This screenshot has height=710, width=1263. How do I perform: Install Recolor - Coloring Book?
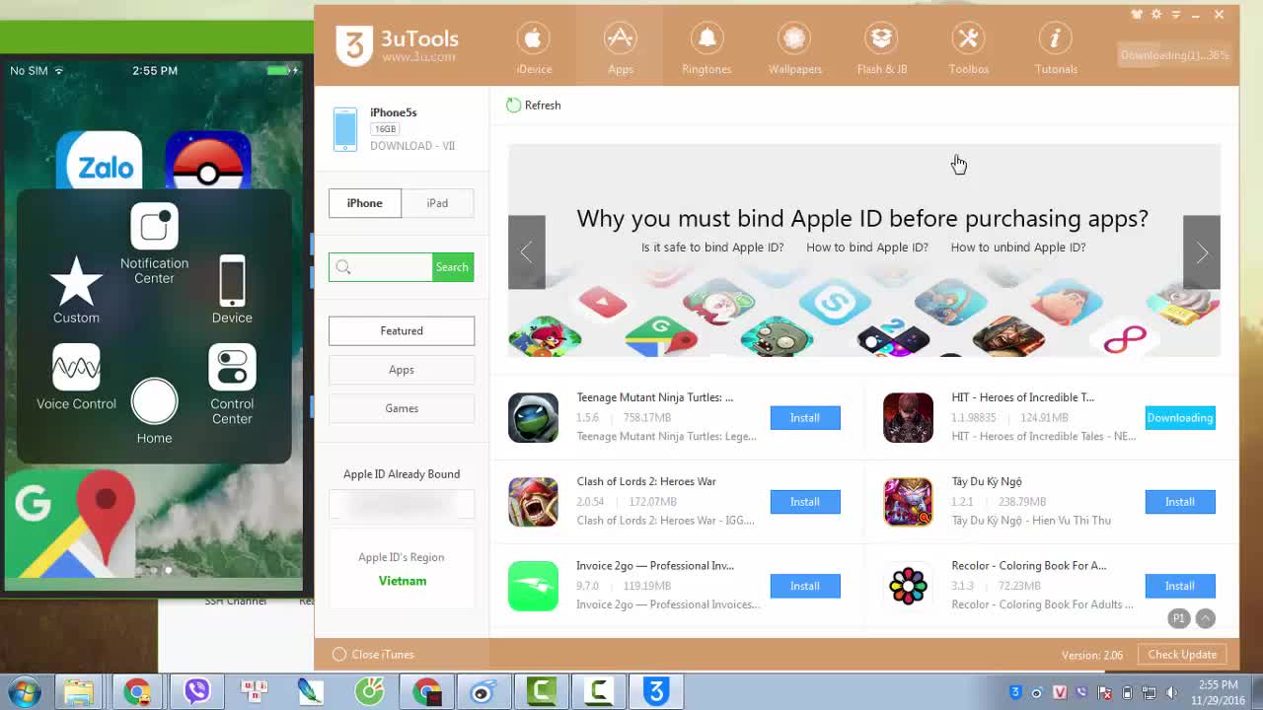coord(1180,586)
